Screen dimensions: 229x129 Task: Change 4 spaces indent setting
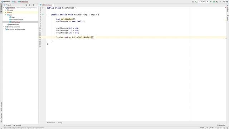click(x=219, y=128)
